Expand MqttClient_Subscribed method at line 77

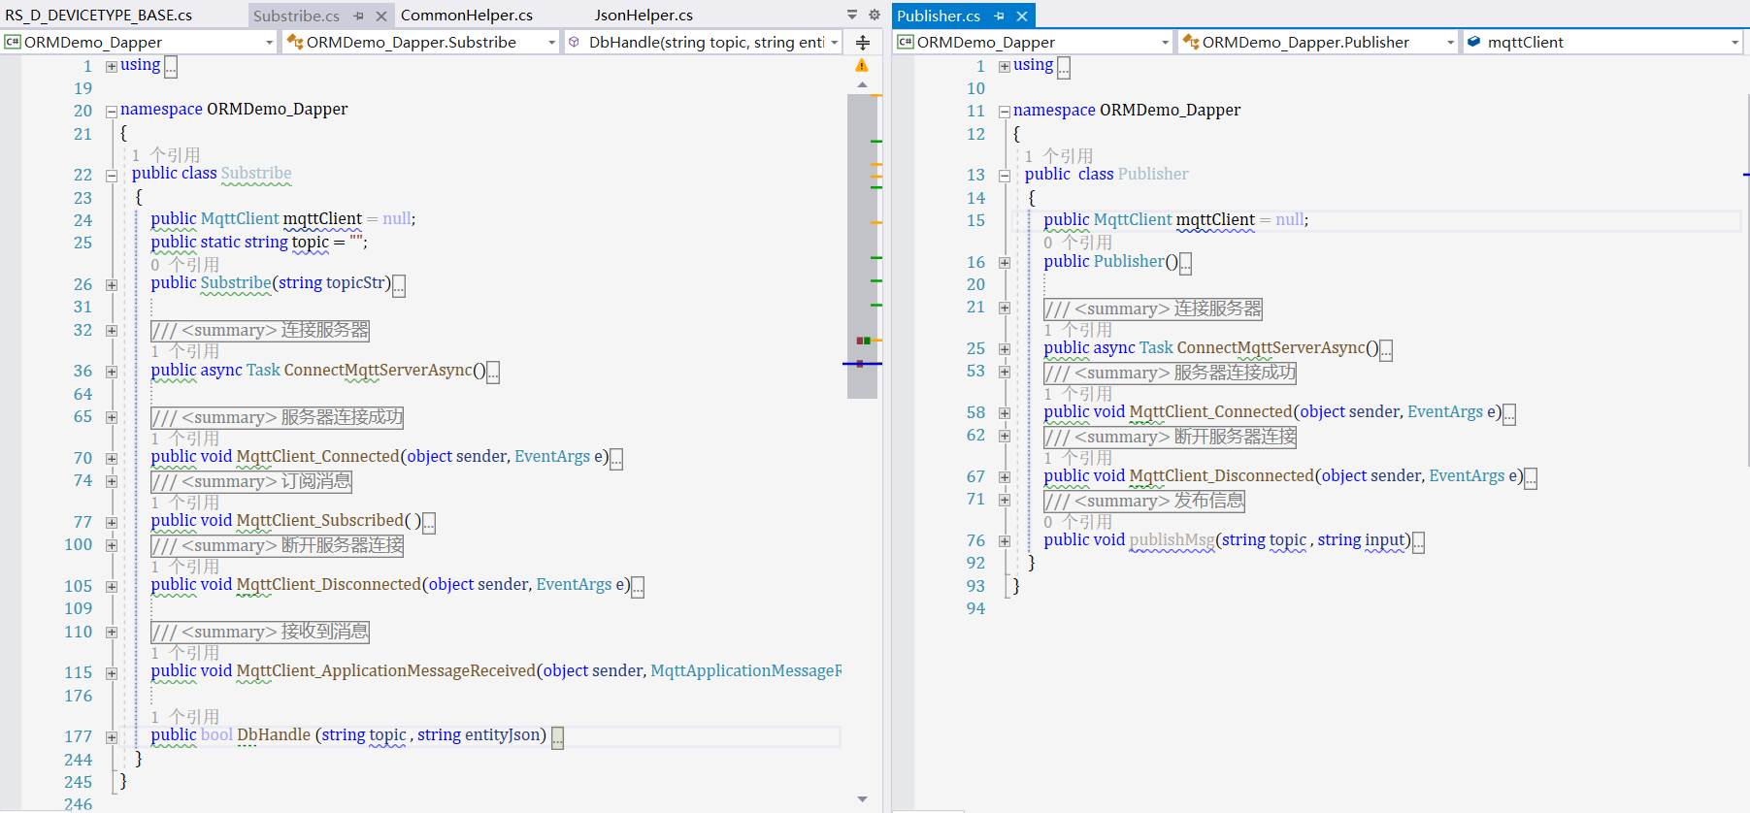[112, 523]
